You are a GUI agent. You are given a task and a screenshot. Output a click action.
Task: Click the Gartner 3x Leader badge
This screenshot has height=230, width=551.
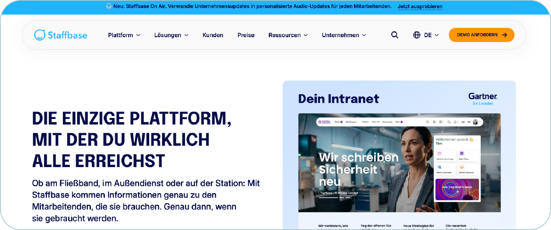[483, 99]
